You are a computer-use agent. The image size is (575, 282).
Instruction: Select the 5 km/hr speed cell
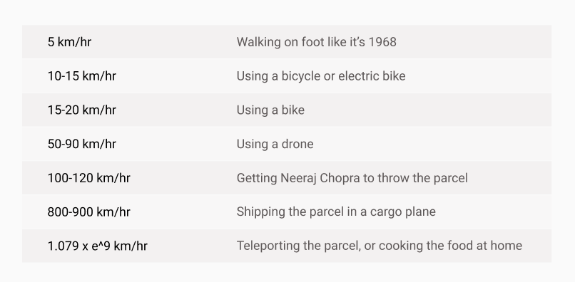(x=69, y=42)
